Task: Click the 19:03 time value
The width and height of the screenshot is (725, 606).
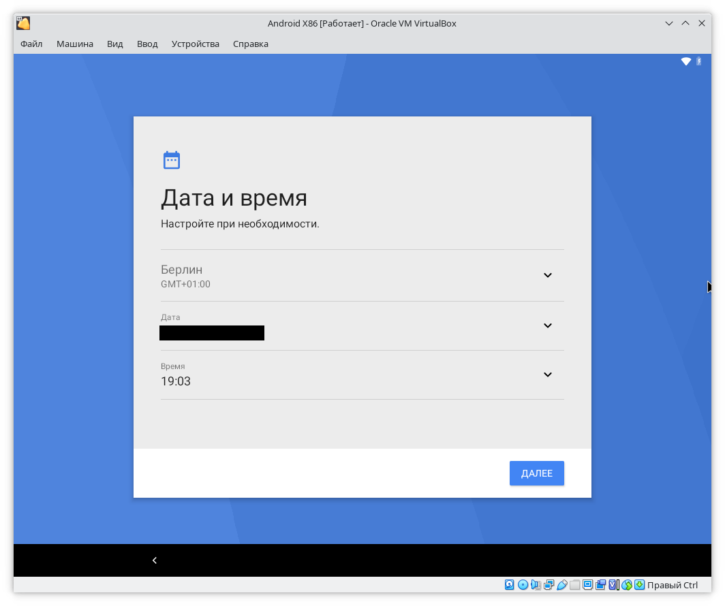Action: tap(176, 381)
